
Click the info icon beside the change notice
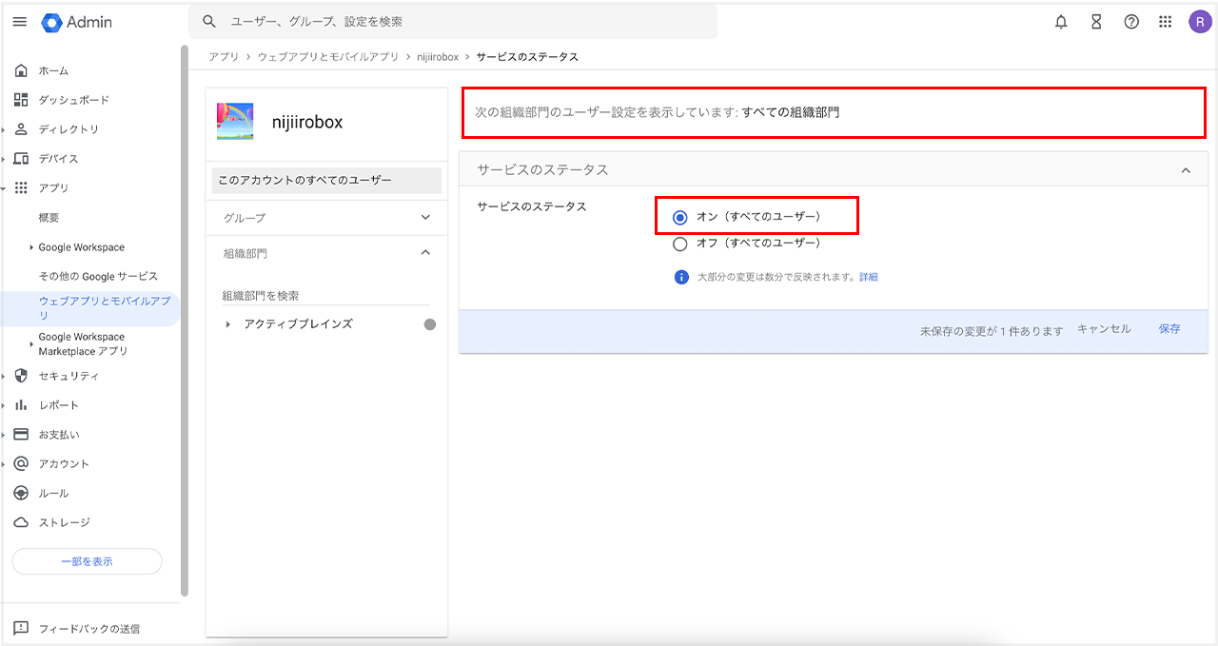point(681,277)
